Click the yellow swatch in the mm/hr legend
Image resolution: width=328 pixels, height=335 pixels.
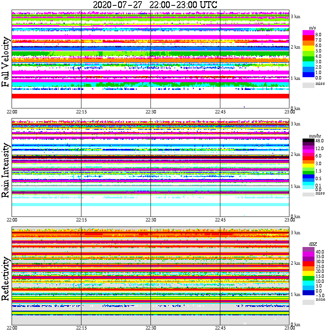point(308,166)
